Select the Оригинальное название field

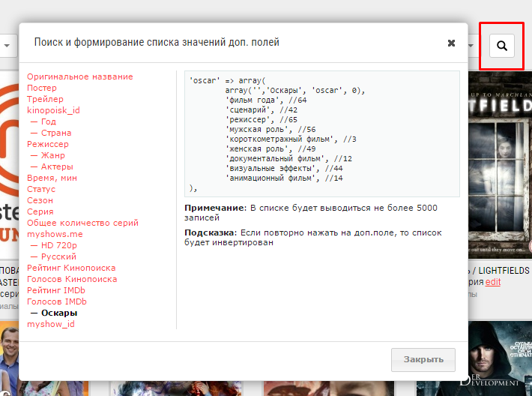(79, 76)
